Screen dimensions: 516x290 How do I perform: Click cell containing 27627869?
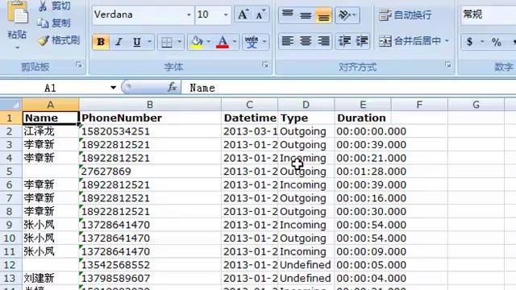click(150, 172)
